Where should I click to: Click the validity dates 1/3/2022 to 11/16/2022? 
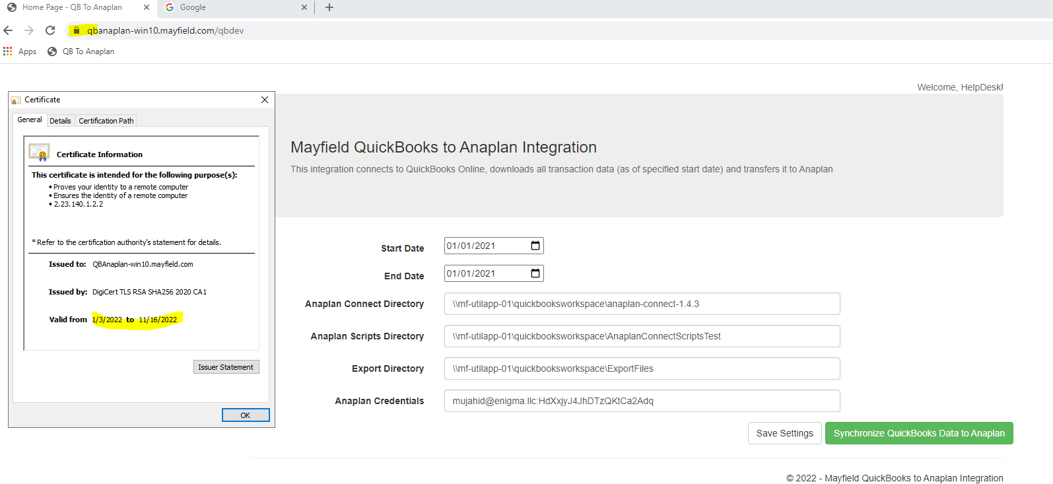pyautogui.click(x=135, y=320)
